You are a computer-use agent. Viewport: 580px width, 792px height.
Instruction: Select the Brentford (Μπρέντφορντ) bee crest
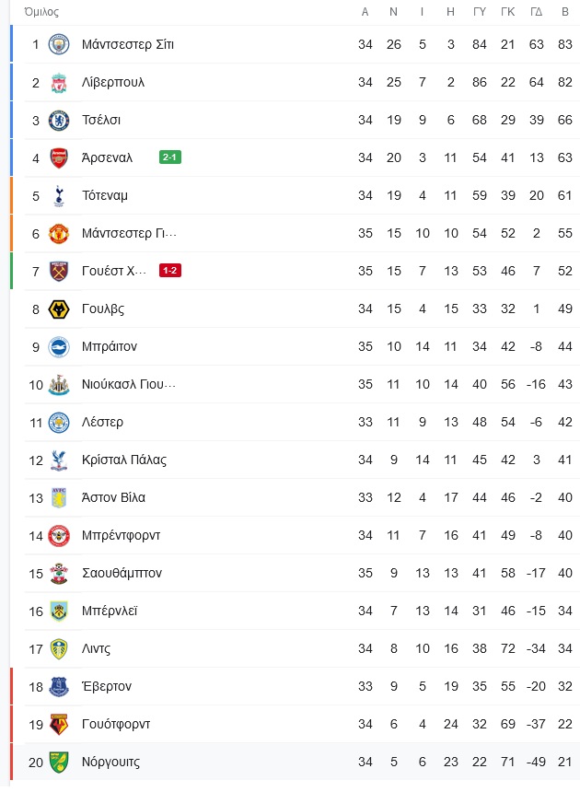pos(59,535)
